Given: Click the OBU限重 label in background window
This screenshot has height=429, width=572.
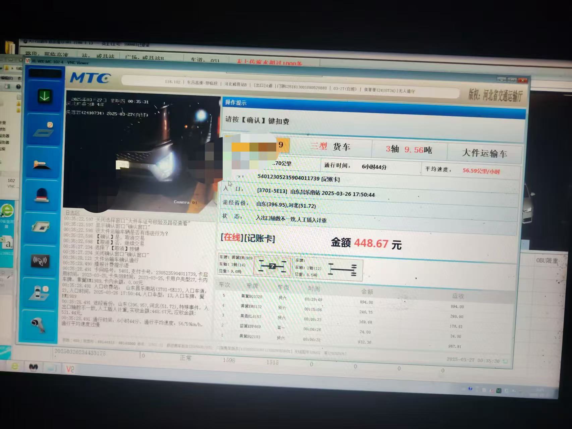Looking at the screenshot, I should coord(547,261).
